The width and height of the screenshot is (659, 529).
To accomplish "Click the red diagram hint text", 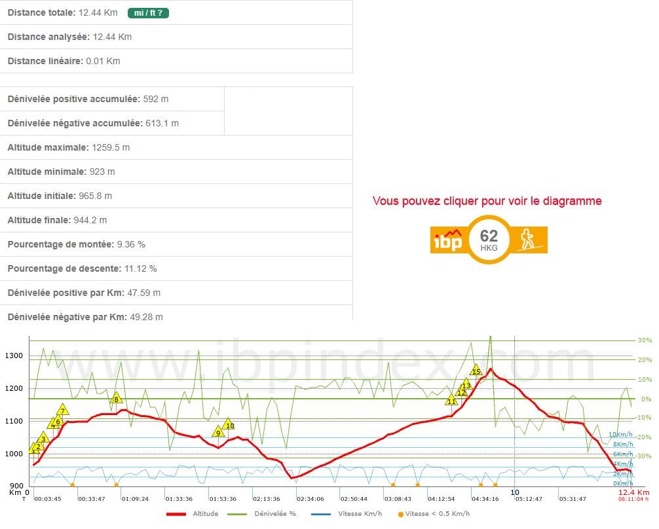I will 487,201.
